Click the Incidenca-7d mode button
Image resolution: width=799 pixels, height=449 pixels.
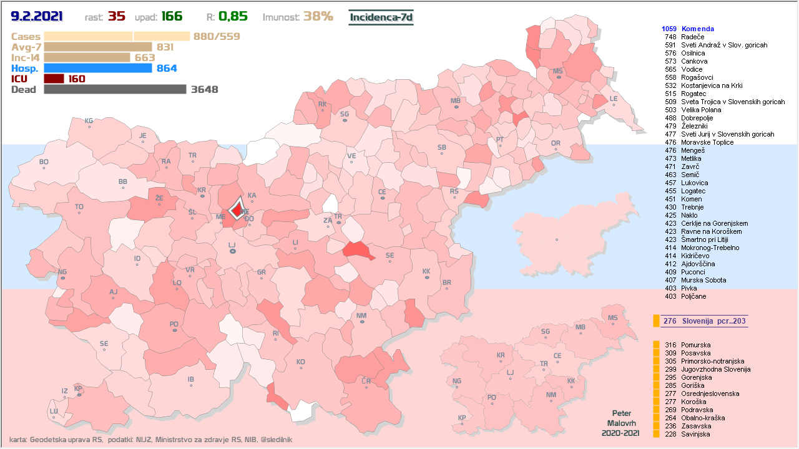point(381,17)
